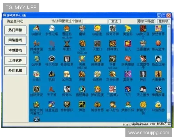Open 丝路传说 icon
Screen dimensions: 175x140
(36, 89)
